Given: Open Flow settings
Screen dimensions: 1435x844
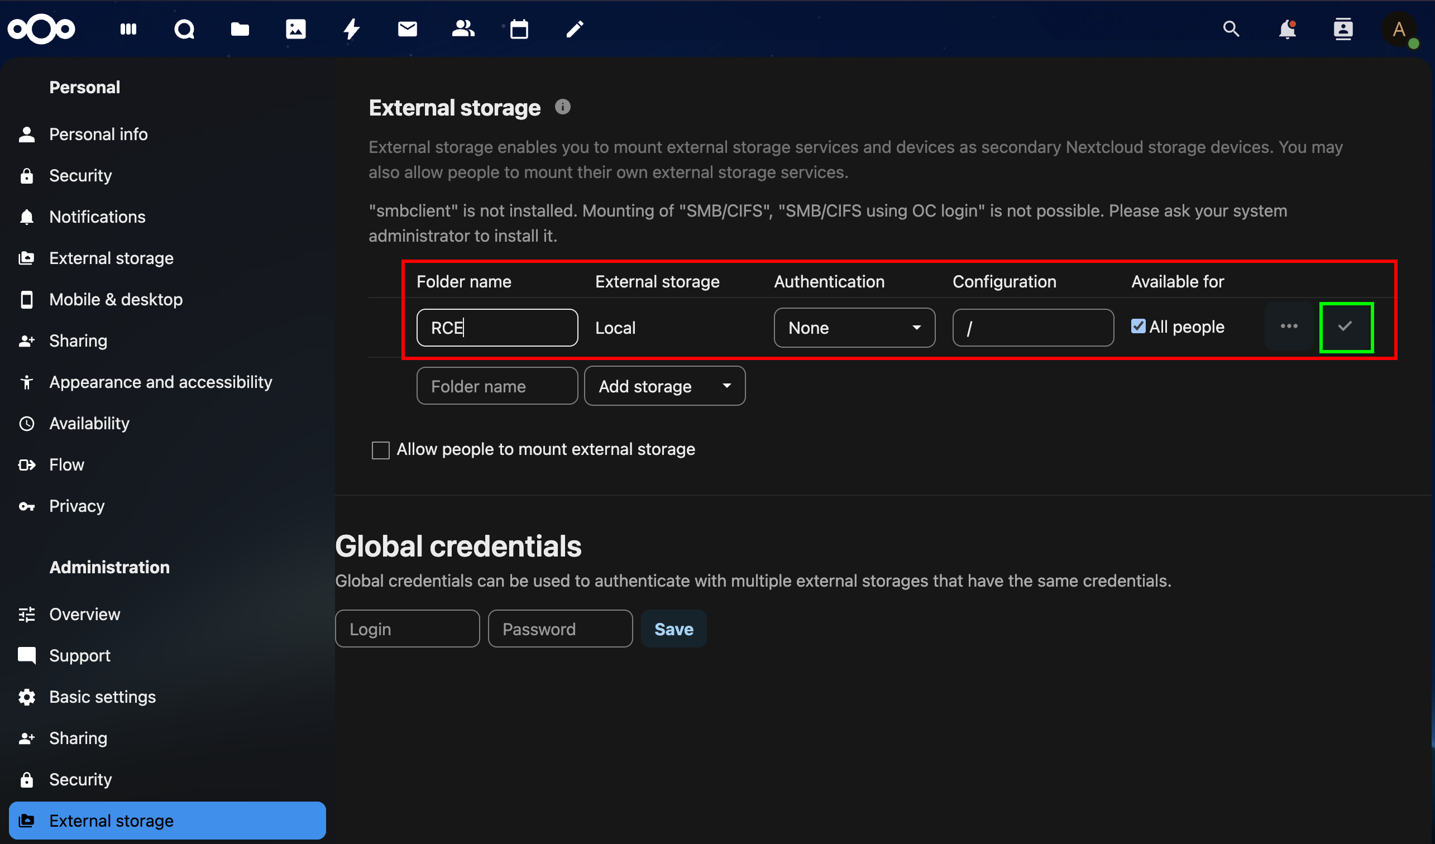Looking at the screenshot, I should point(168,465).
